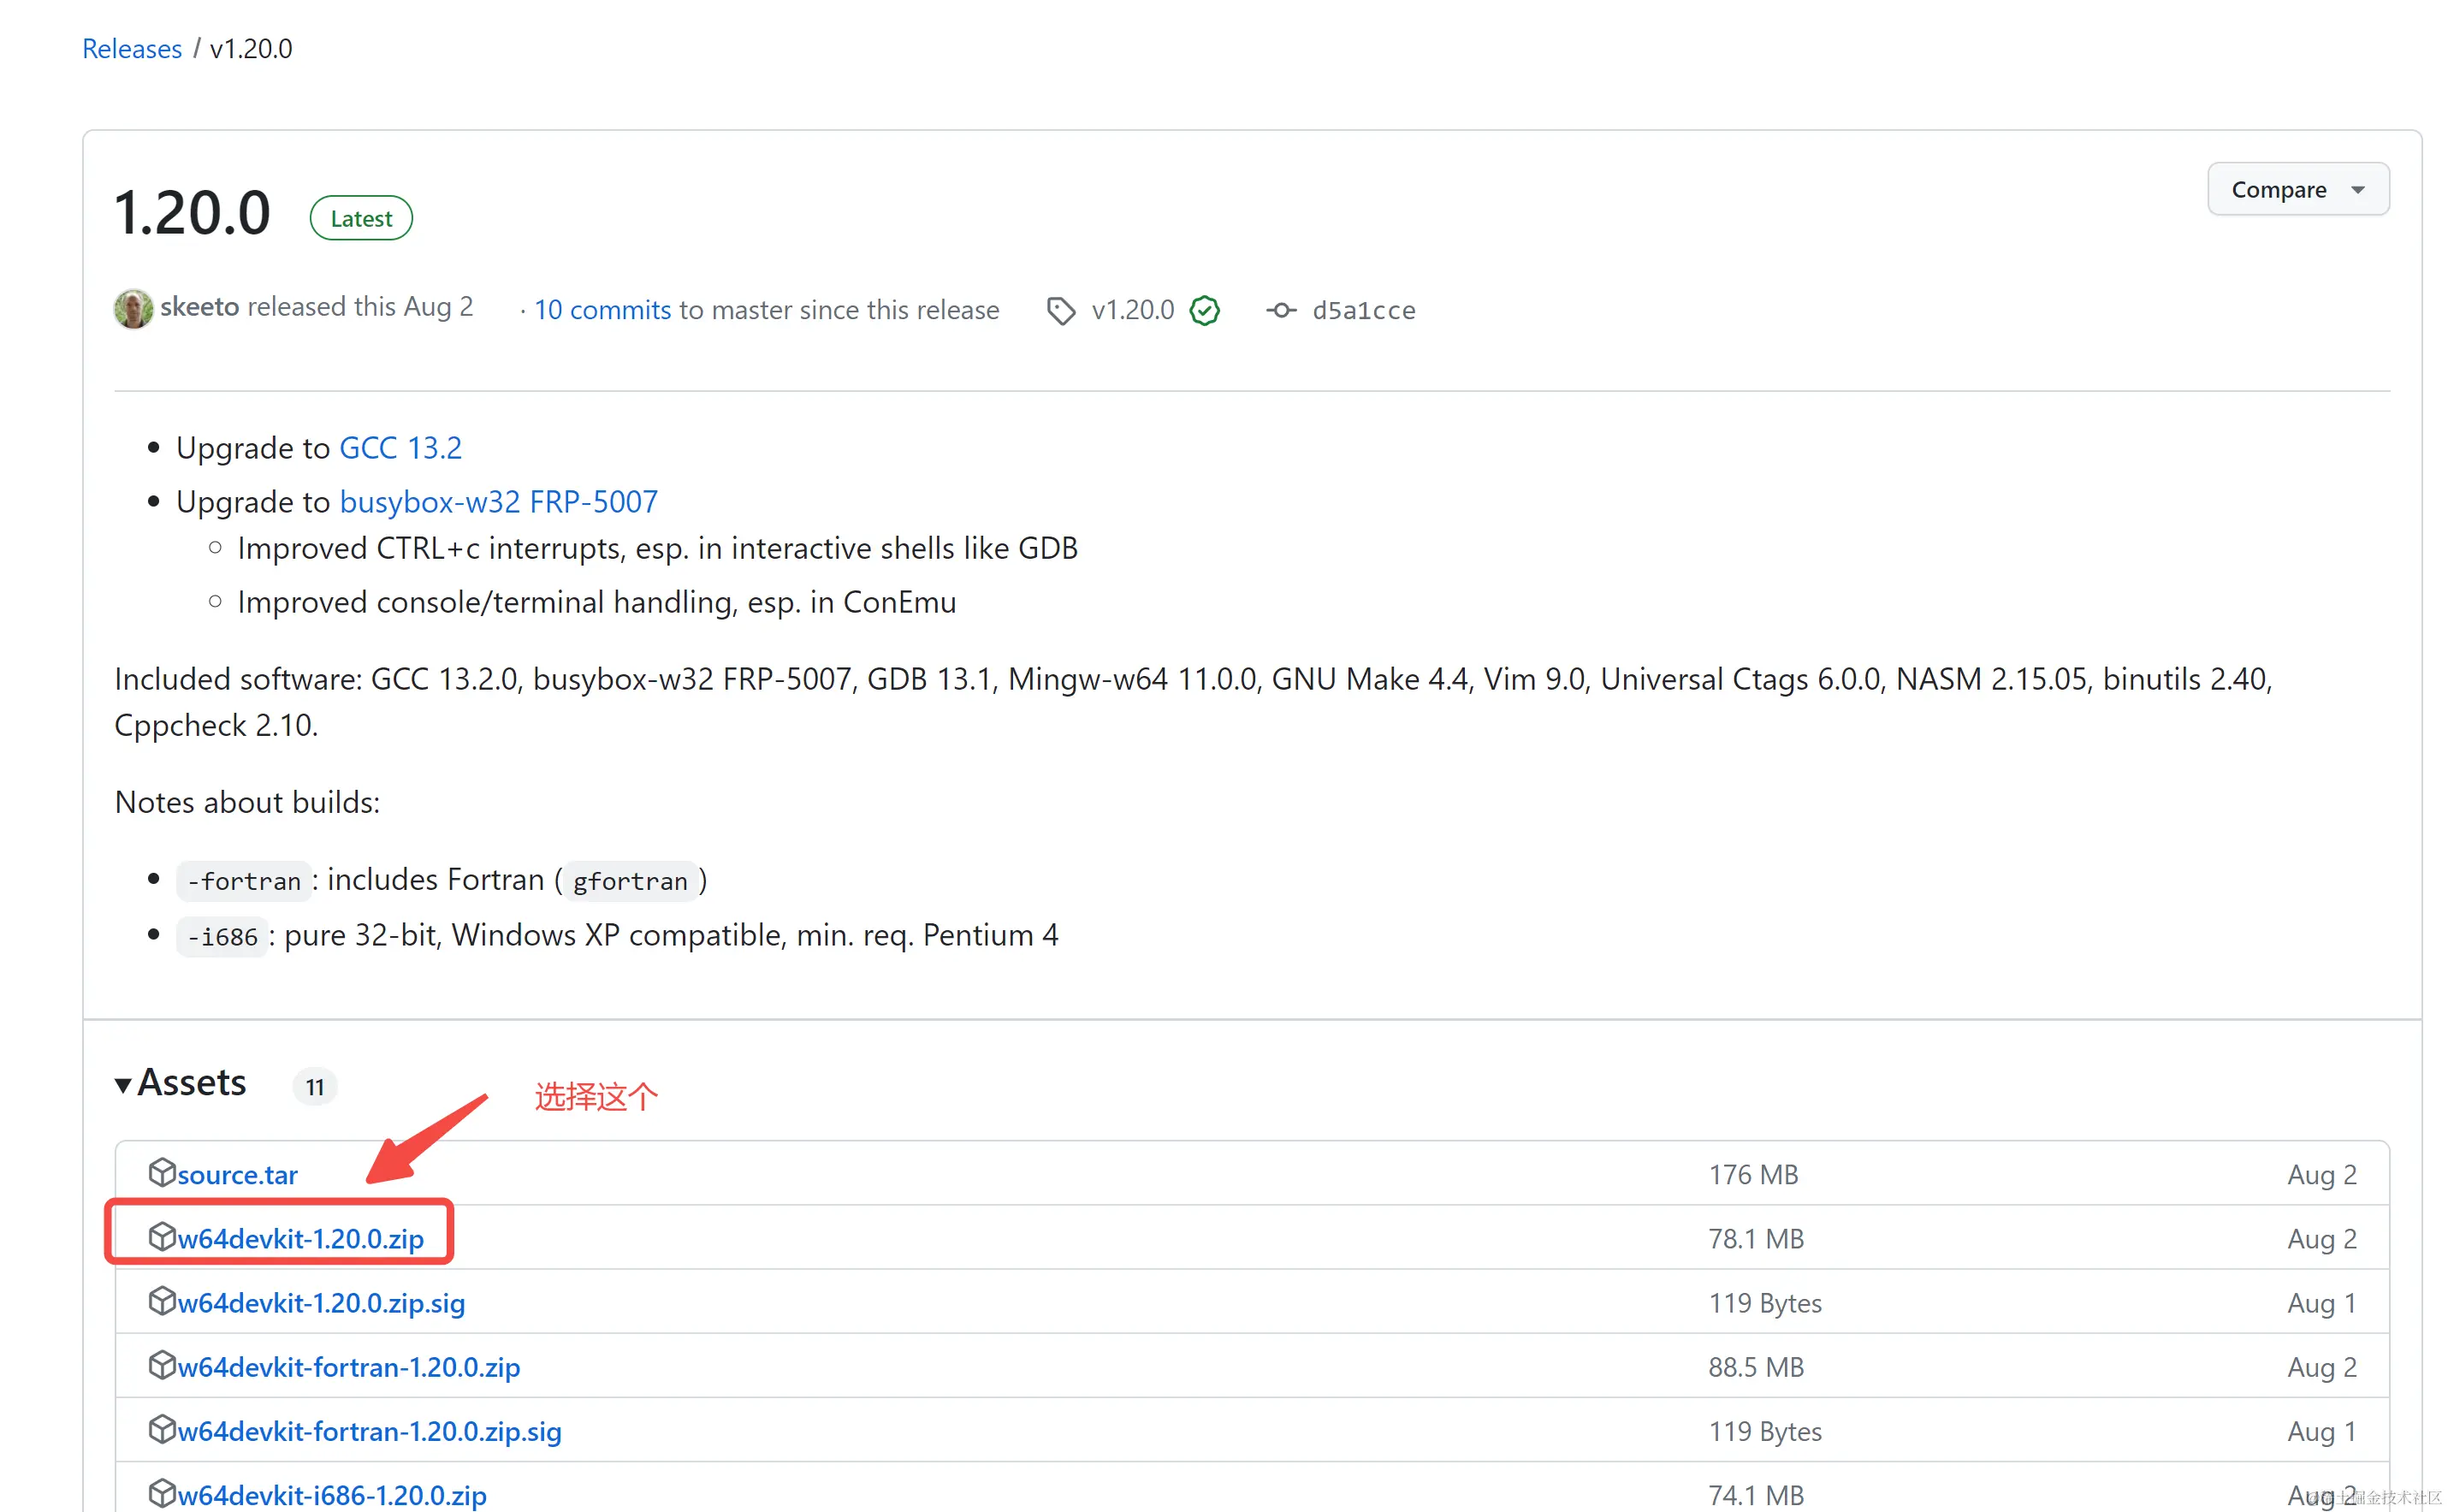This screenshot has height=1512, width=2448.
Task: Click the Latest release badge
Action: pos(361,218)
